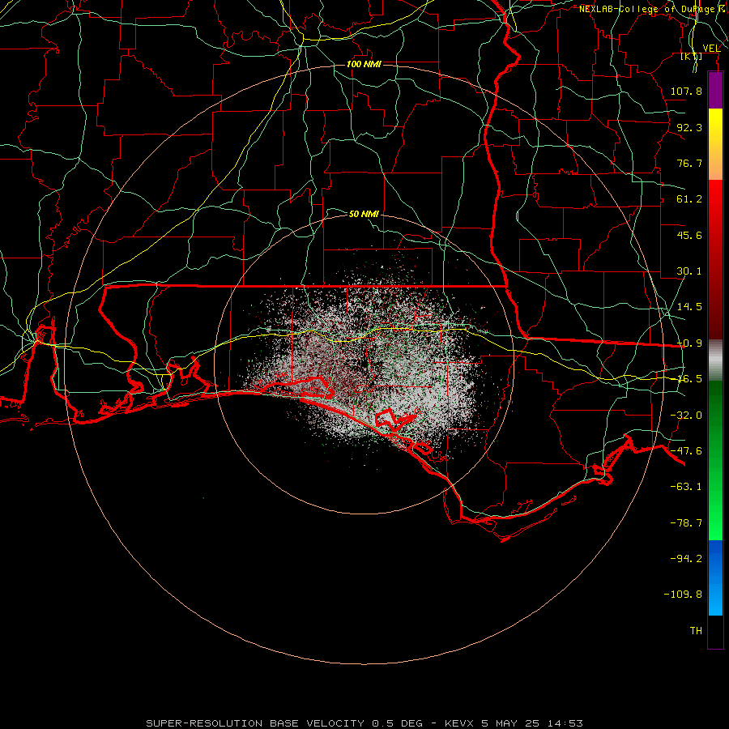Click the TH threshold label
This screenshot has height=729, width=729.
click(696, 631)
